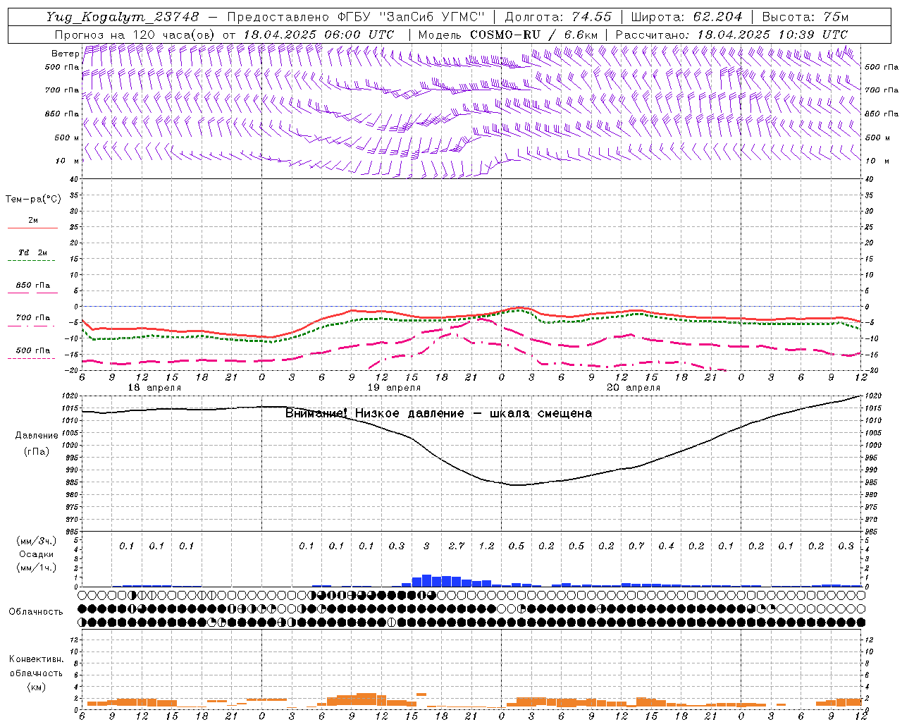Click the 1.2 precipitation amount
This screenshot has width=902, height=722.
click(x=486, y=546)
